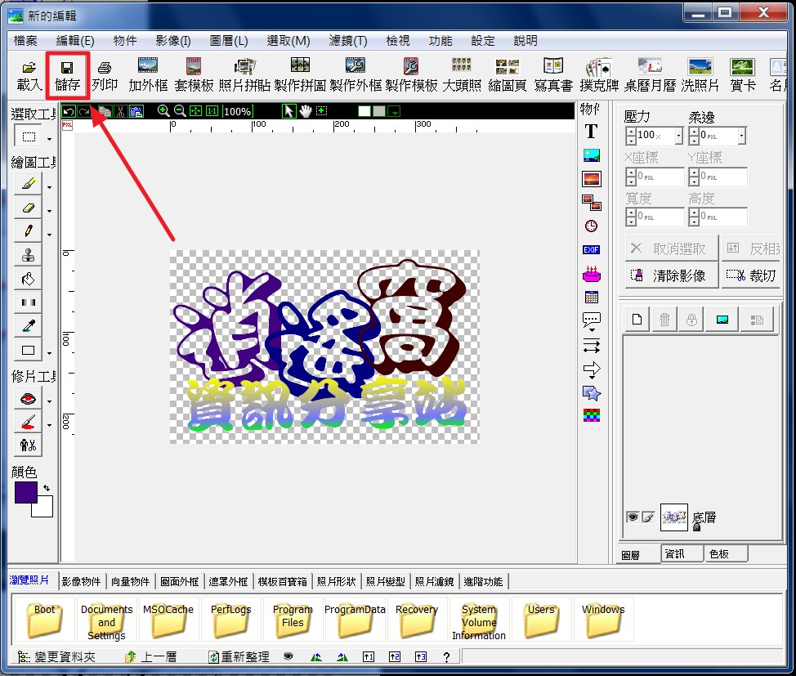Screen dimensions: 796x676
Task: Select the paintbrush drawing tool
Action: click(x=29, y=183)
